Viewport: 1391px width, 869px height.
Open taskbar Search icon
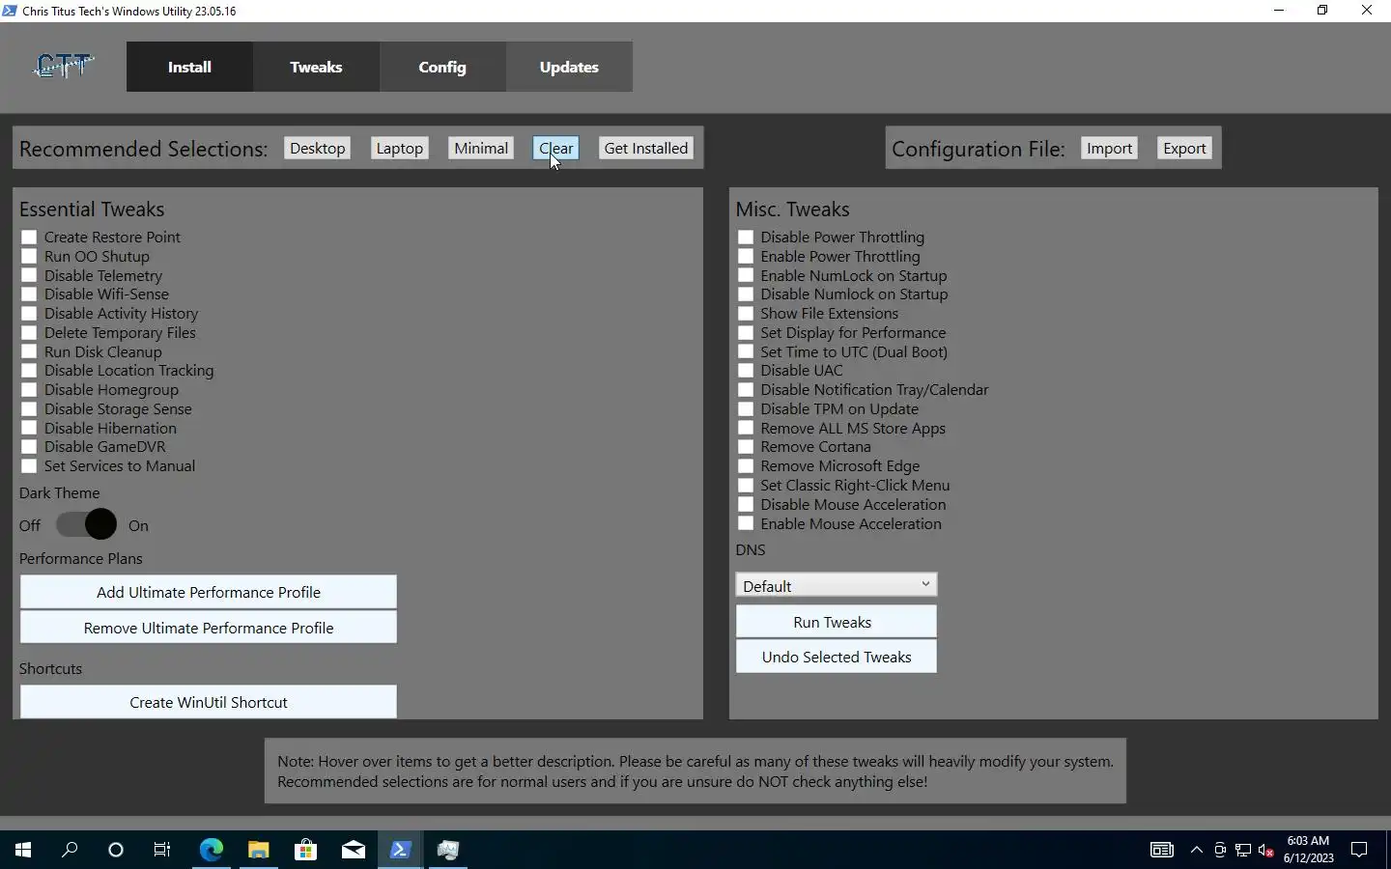[70, 850]
